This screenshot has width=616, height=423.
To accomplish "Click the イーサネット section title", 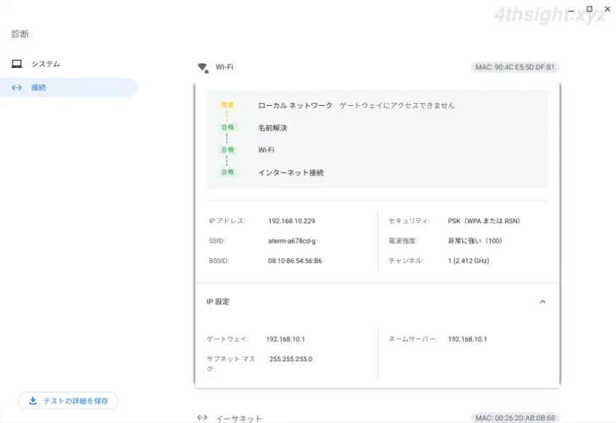I will [239, 418].
